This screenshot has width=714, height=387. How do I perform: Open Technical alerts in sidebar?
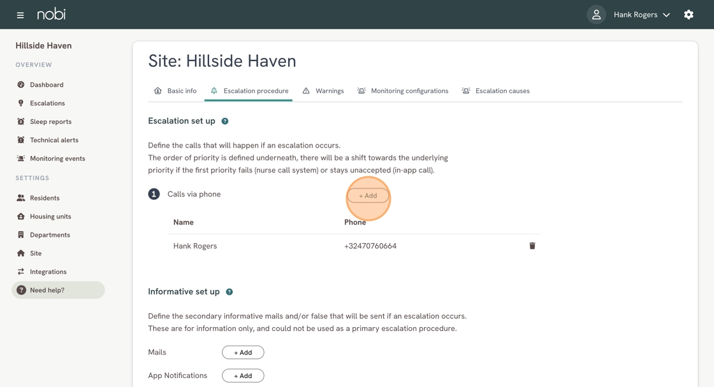click(54, 140)
